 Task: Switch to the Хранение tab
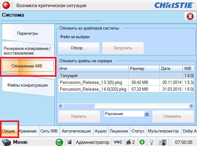pos(28,131)
